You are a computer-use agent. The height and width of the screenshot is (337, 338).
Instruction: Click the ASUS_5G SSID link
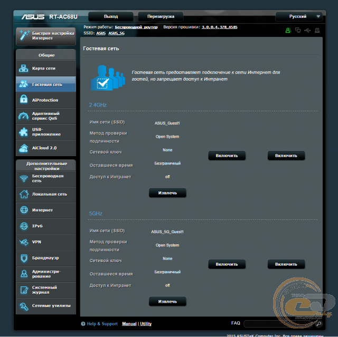[x=116, y=33]
